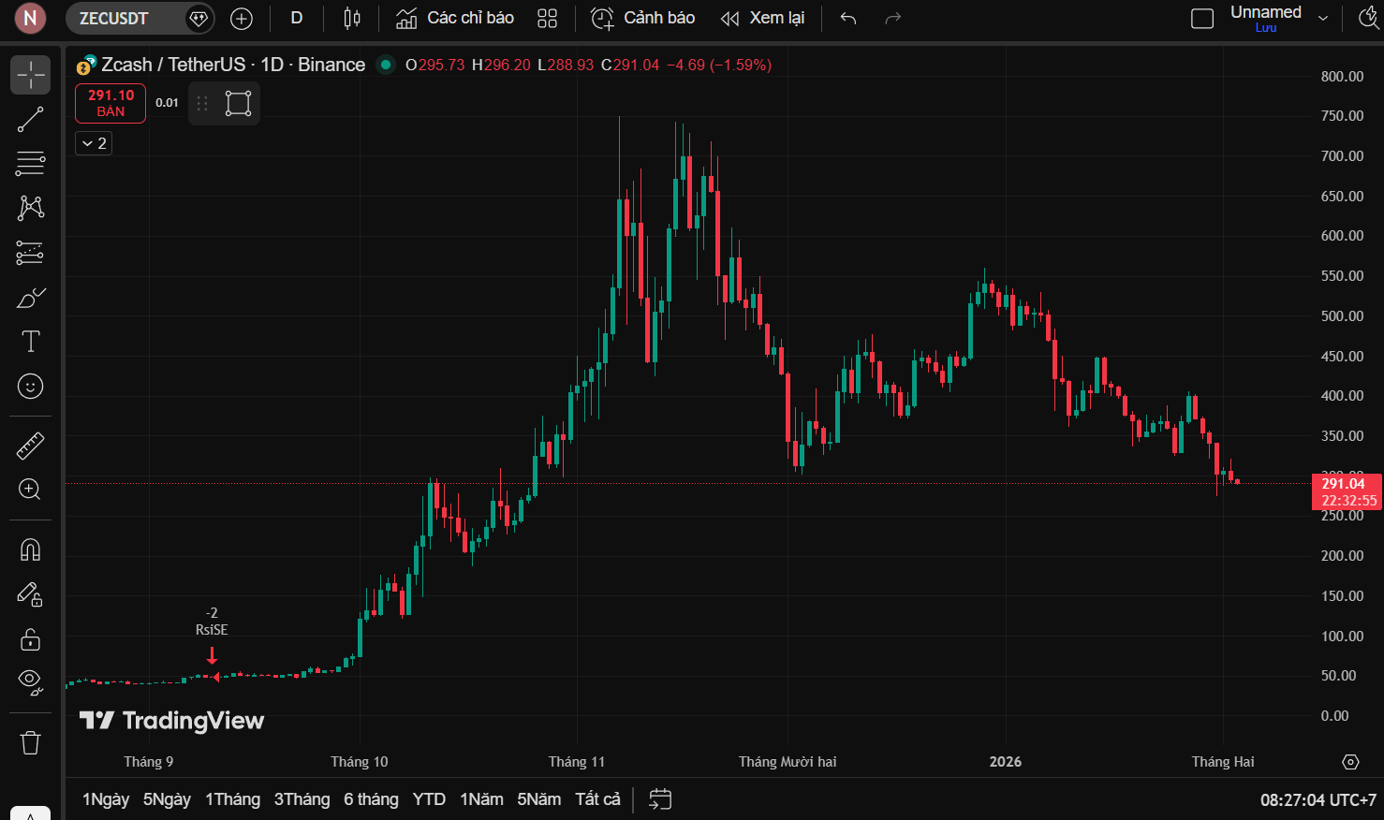This screenshot has width=1384, height=820.
Task: Open the user profile avatar N
Action: coord(30,19)
